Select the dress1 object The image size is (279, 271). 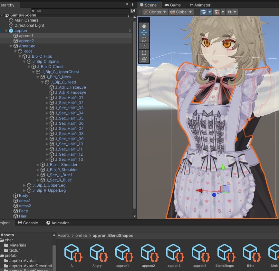(x=24, y=201)
